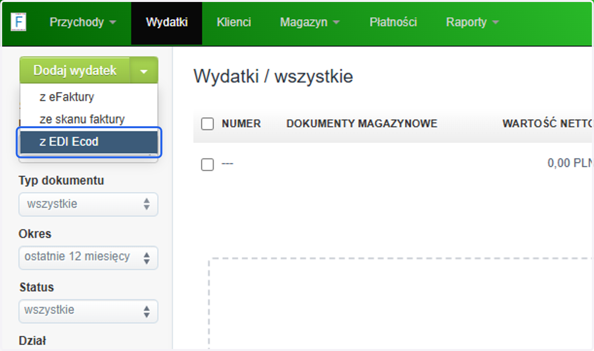Click the Wydatki / wszystkie heading
Screen dimensions: 594x351
coord(273,77)
